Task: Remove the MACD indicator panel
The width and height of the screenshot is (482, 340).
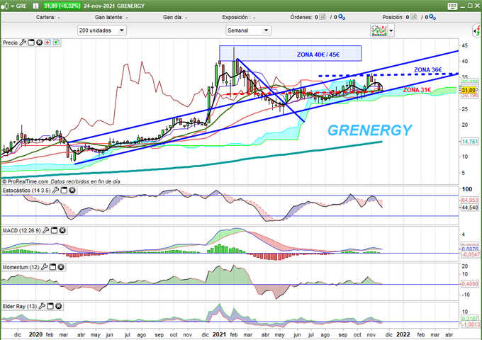Action: click(62, 230)
